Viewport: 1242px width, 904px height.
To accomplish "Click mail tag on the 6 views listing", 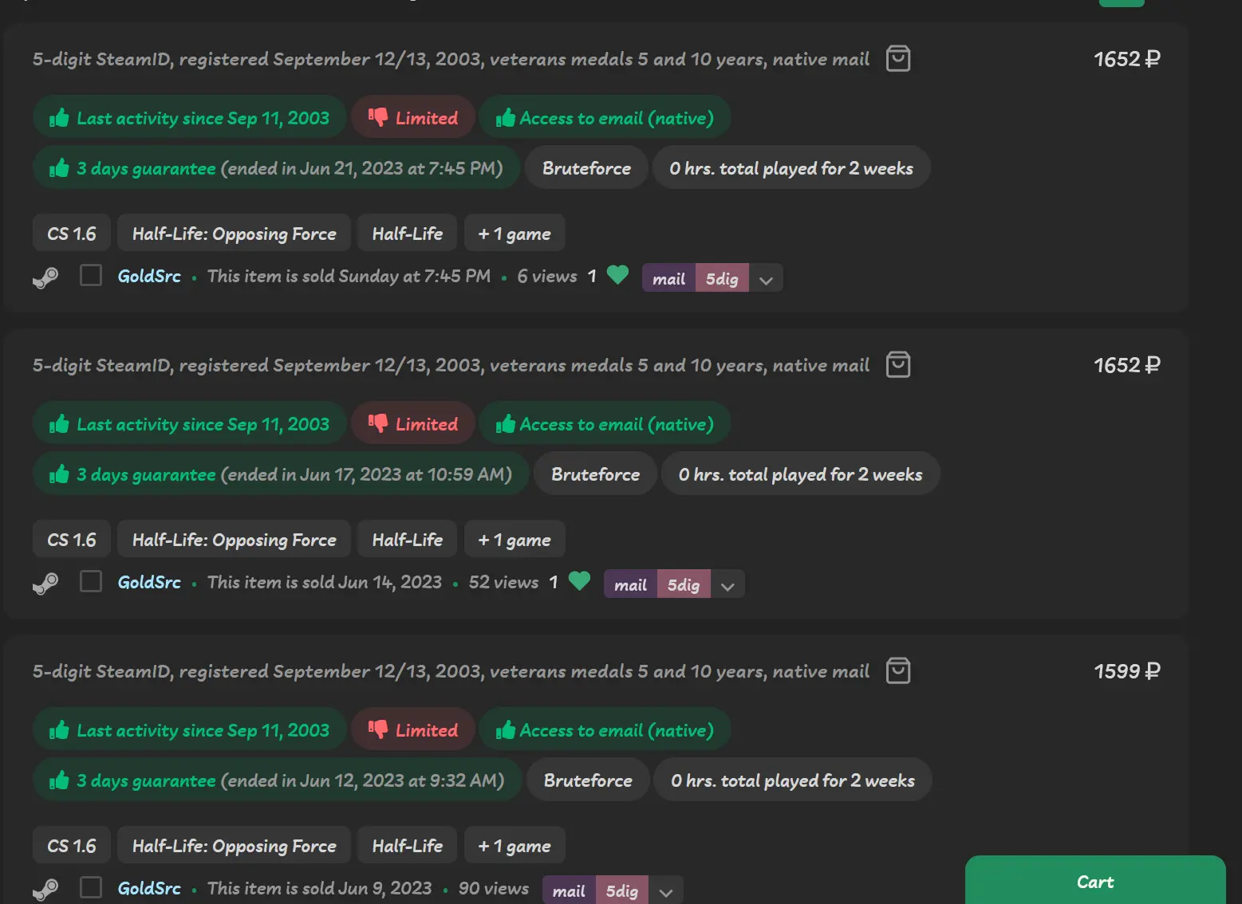I will point(668,278).
